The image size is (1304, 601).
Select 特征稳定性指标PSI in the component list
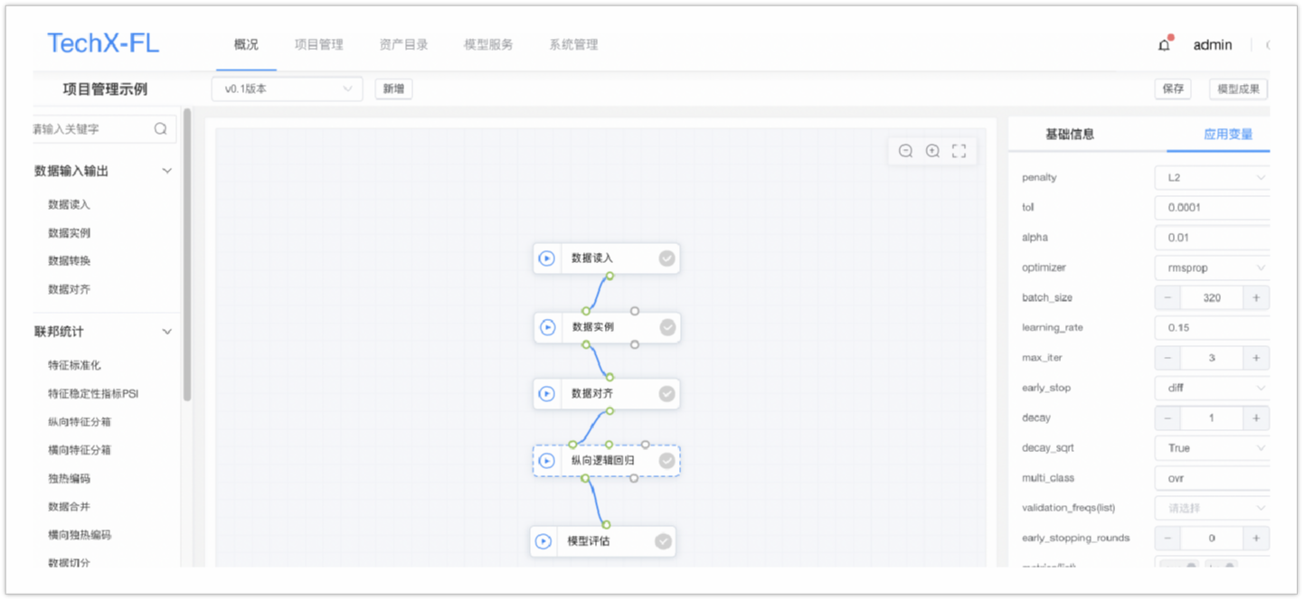click(92, 393)
